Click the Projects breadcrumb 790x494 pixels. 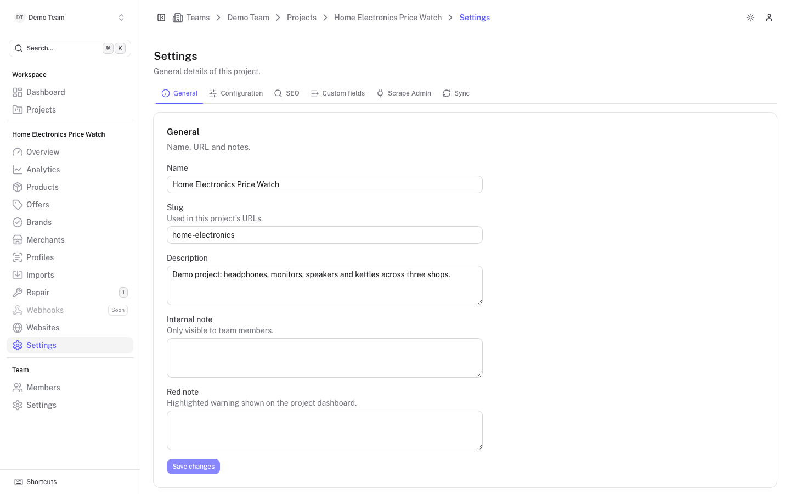[x=302, y=18]
